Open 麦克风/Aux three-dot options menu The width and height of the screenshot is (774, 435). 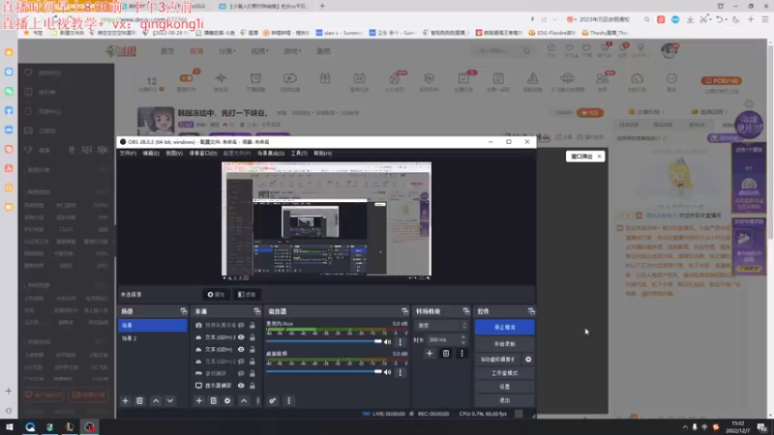click(401, 342)
